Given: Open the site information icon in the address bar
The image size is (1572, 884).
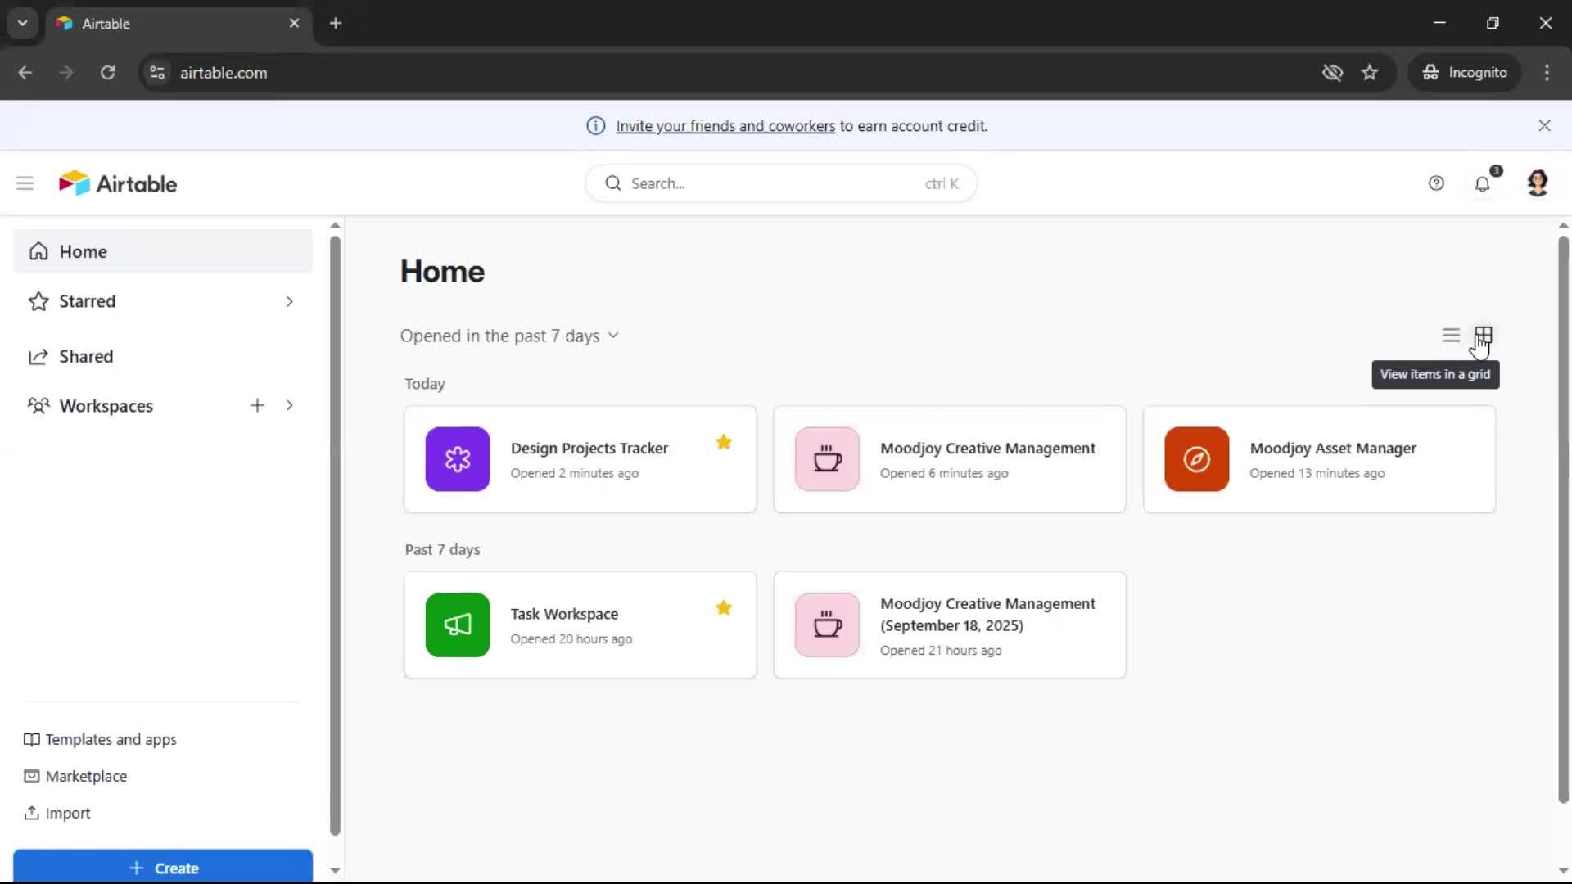Looking at the screenshot, I should 157,72.
